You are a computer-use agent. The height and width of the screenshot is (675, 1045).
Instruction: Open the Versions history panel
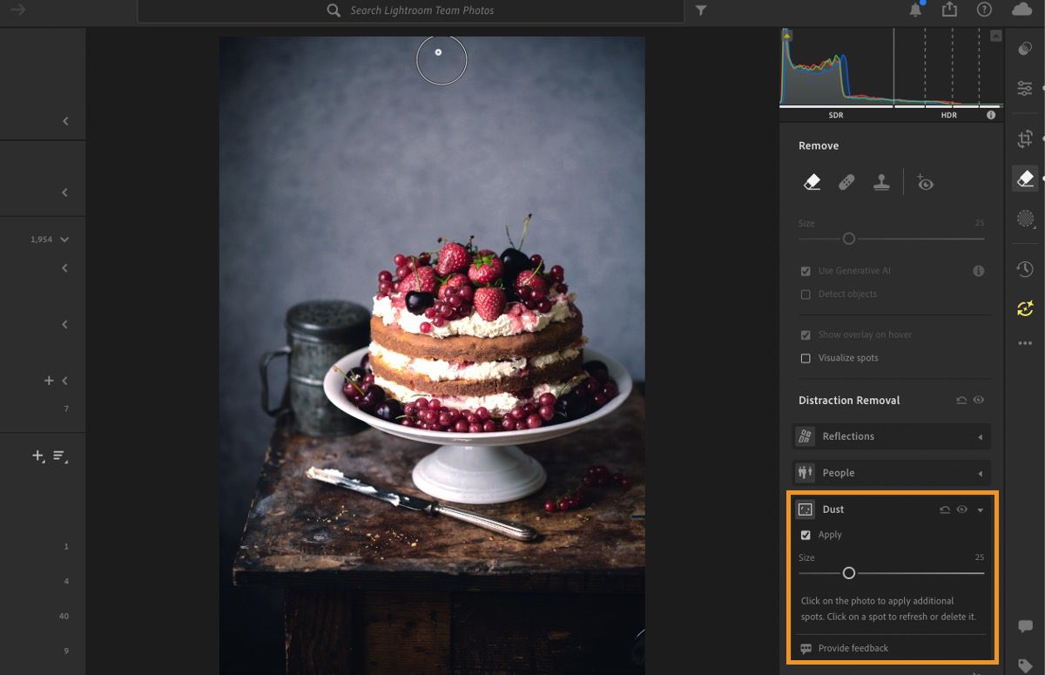click(x=1025, y=268)
